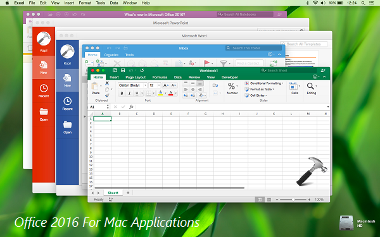Open the Borders dropdown arrow
Image resolution: width=380 pixels, height=237 pixels.
click(x=154, y=94)
